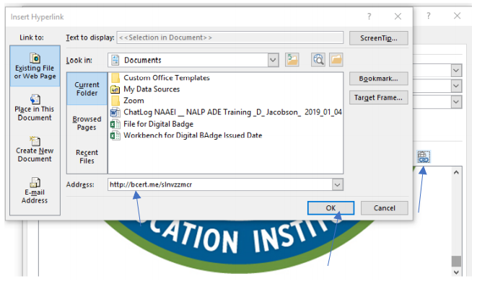Click scrollbar thumb in background window
This screenshot has height=281, width=477.
tap(456, 261)
